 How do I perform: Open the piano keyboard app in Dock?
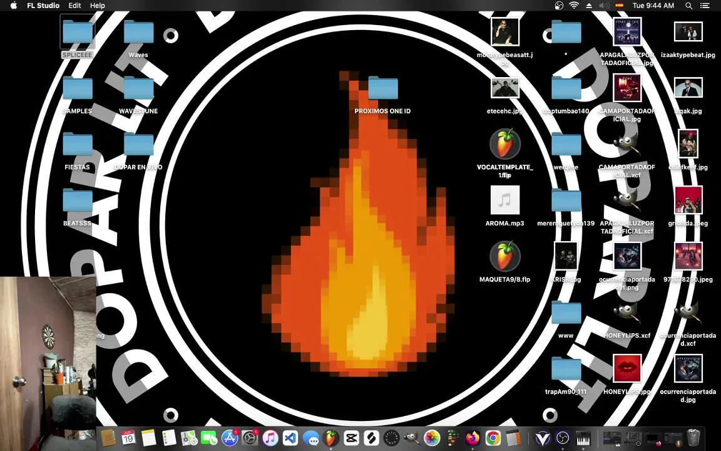583,438
